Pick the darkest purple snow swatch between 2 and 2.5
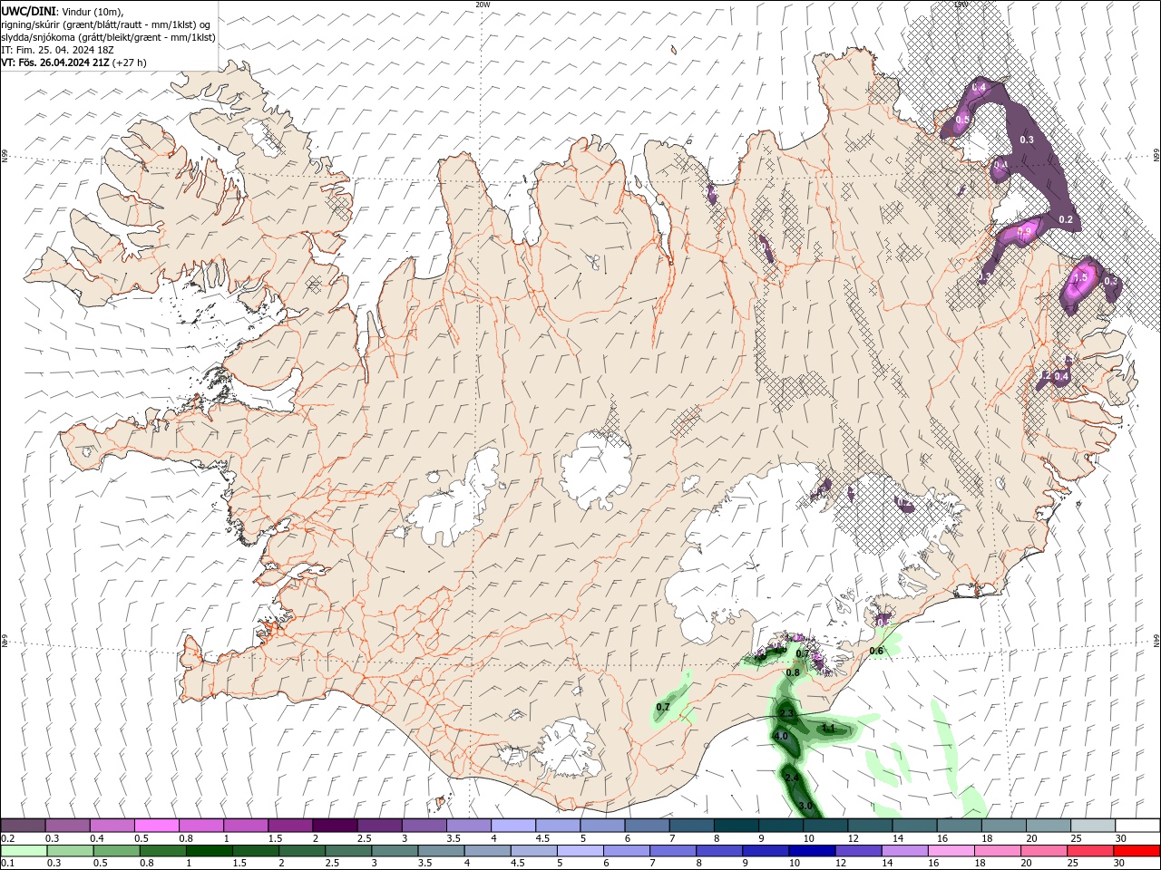This screenshot has width=1161, height=870. click(335, 826)
